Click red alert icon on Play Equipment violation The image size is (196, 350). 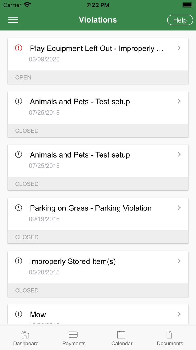18,48
